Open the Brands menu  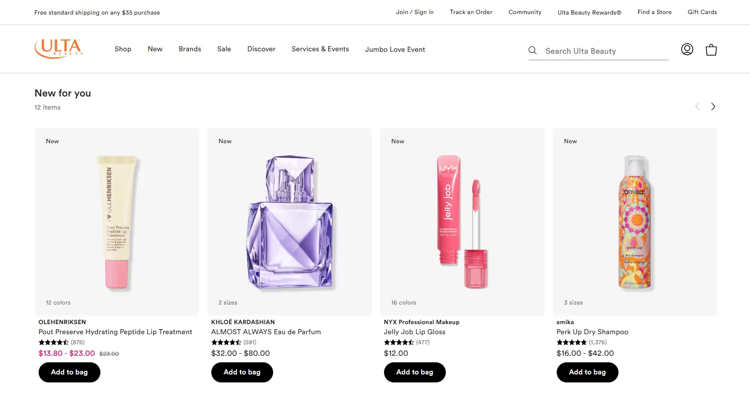coord(190,49)
